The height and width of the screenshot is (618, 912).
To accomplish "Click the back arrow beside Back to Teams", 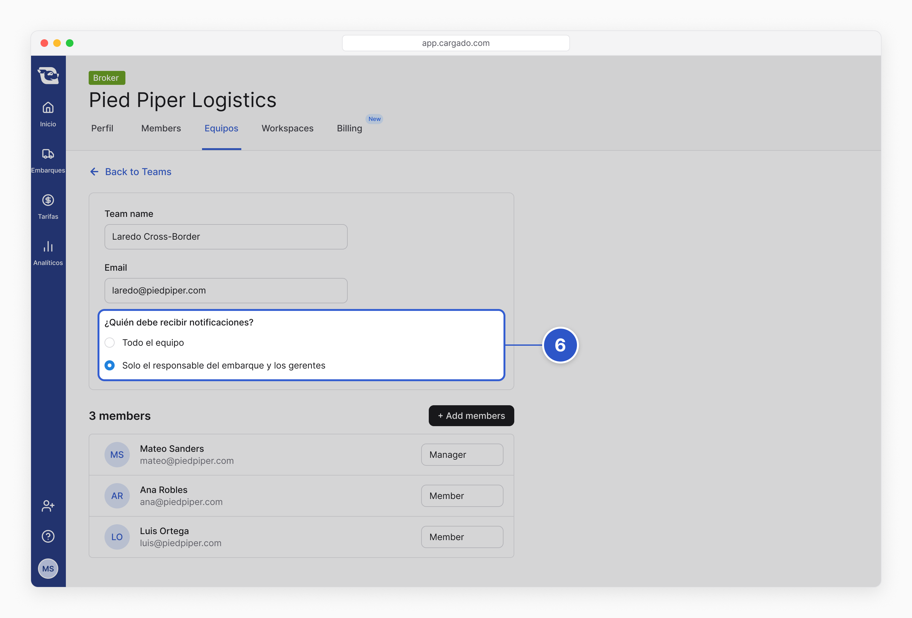I will [x=94, y=172].
